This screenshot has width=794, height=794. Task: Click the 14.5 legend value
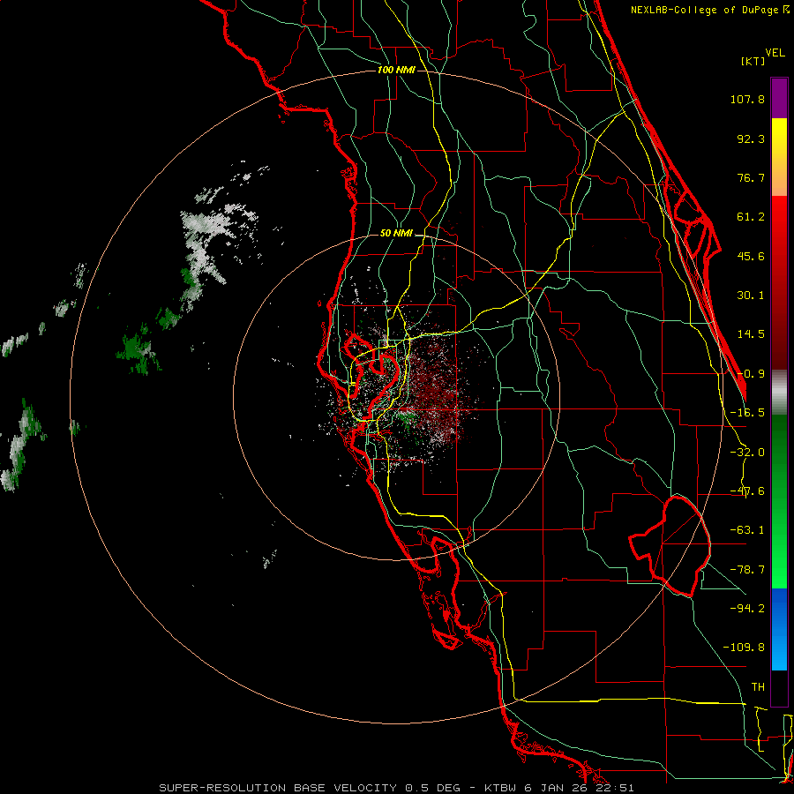tap(751, 334)
